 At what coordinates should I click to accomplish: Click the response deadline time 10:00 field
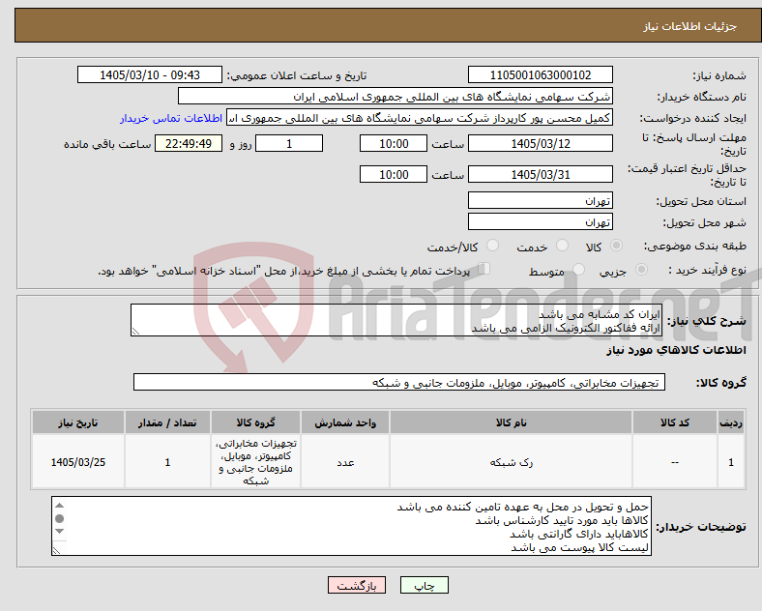click(394, 144)
